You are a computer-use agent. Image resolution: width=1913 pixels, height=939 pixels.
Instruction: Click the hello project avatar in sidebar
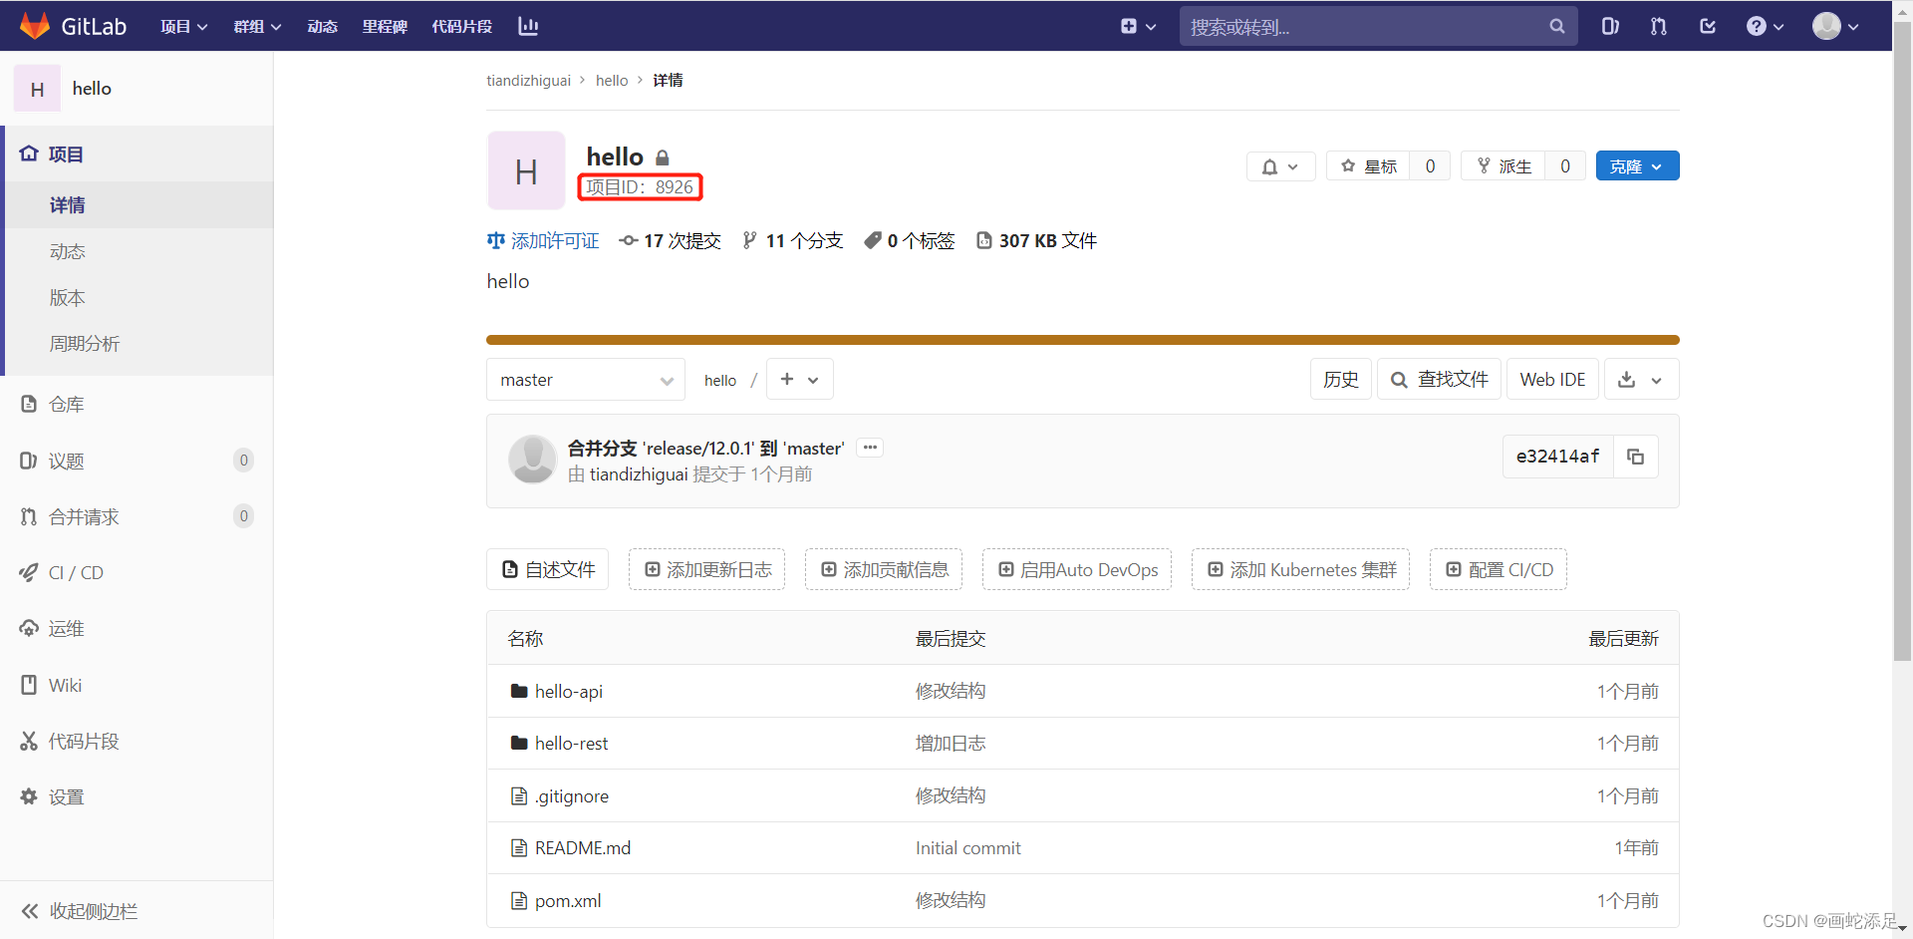point(37,89)
